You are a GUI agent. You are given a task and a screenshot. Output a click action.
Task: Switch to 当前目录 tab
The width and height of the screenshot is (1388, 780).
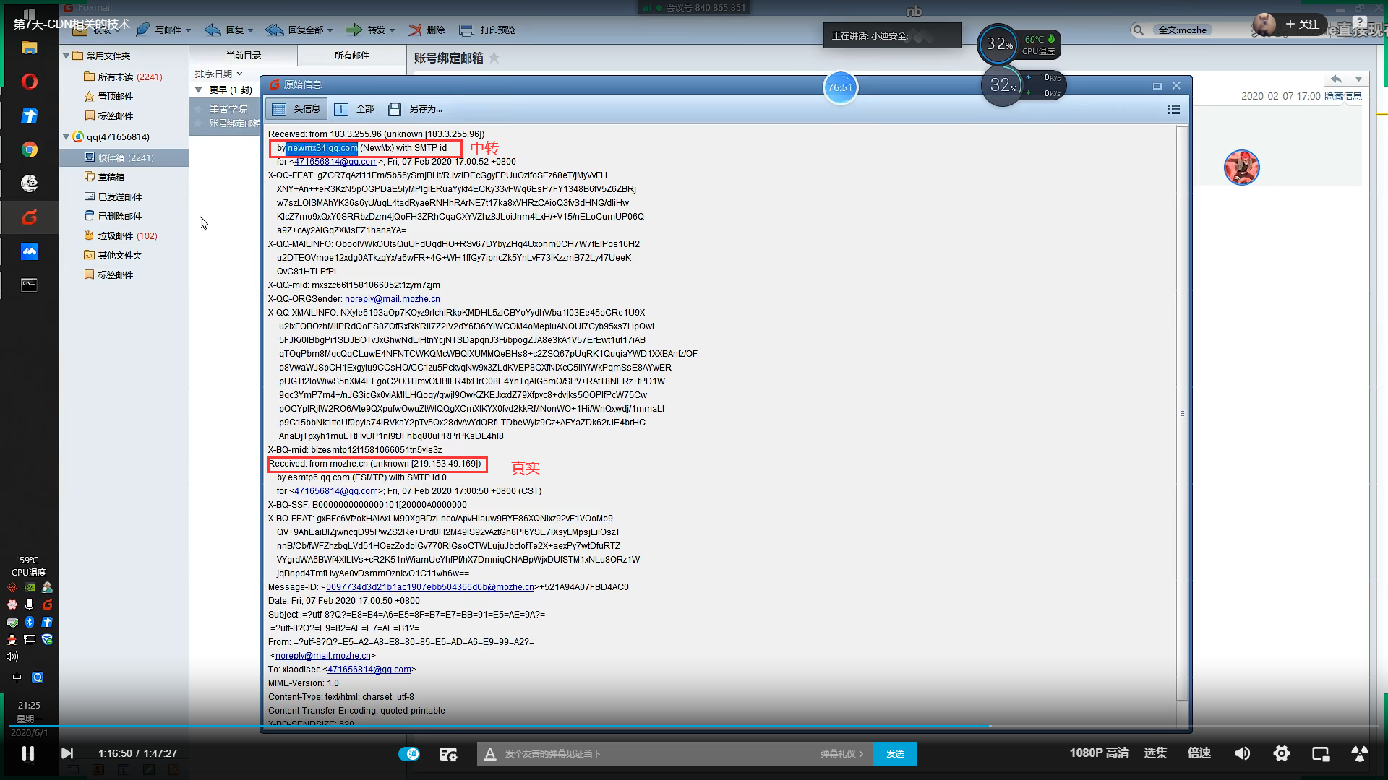click(x=244, y=55)
